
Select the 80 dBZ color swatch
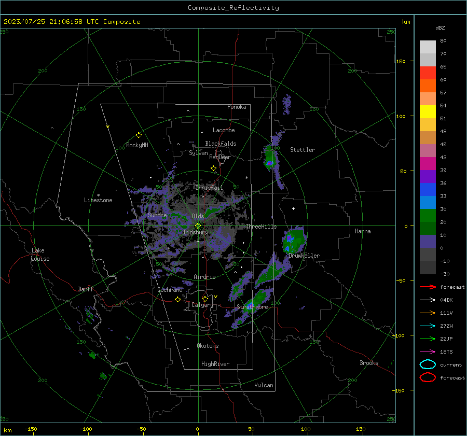pos(428,47)
